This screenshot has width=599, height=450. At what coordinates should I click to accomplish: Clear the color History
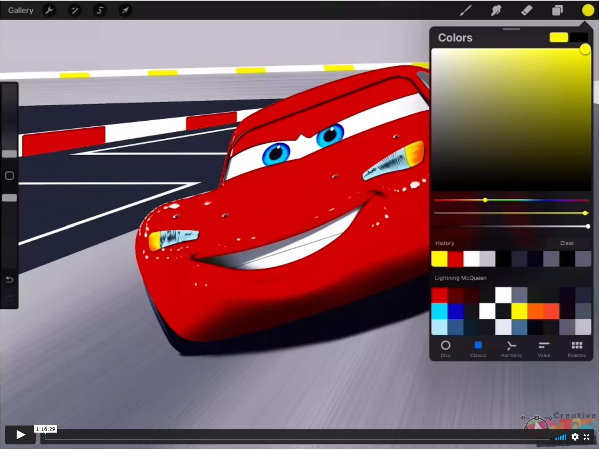point(567,243)
